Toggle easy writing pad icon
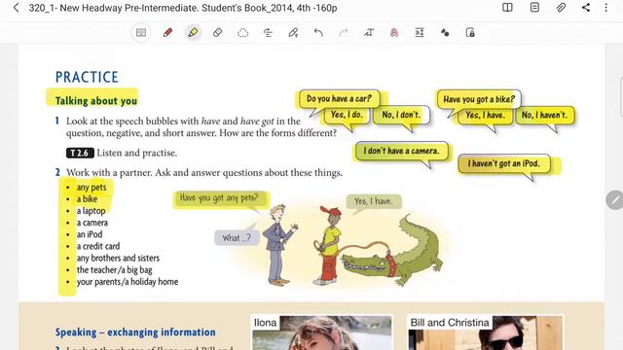The height and width of the screenshot is (350, 623). point(420,32)
